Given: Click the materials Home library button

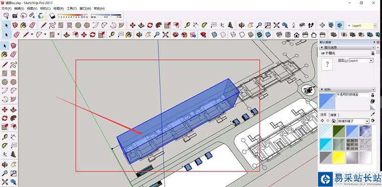Looking at the screenshot, I should click(333, 121).
